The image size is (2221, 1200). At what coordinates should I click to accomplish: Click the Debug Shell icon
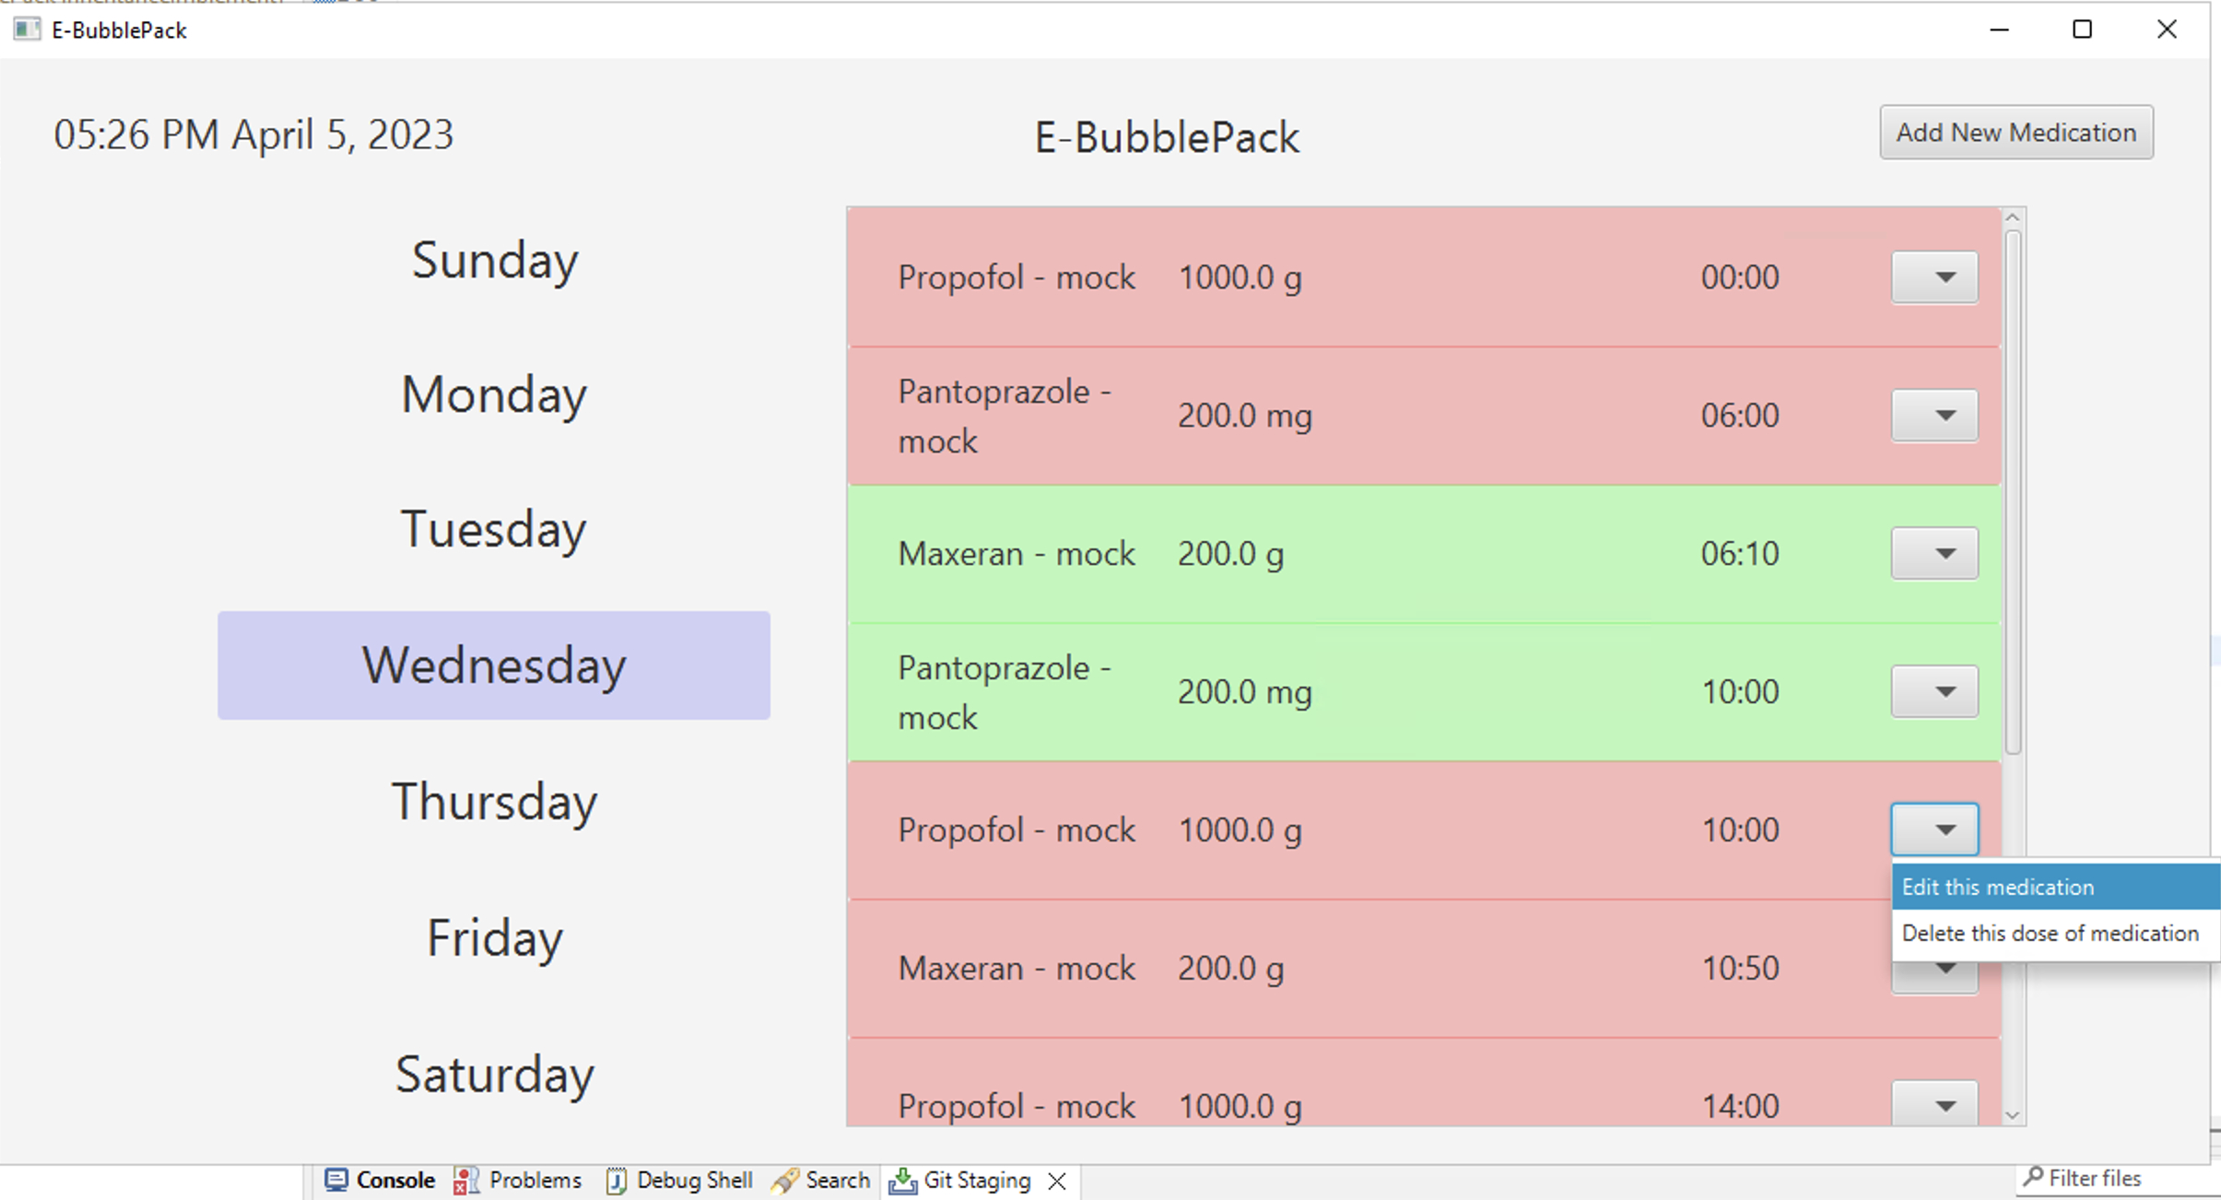pos(616,1181)
